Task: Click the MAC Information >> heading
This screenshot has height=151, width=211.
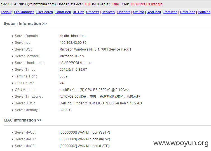Action: 23,120
